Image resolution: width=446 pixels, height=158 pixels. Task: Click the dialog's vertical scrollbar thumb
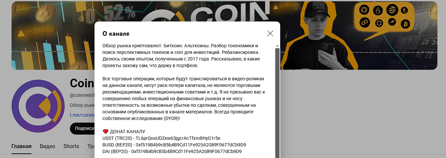click(x=277, y=103)
